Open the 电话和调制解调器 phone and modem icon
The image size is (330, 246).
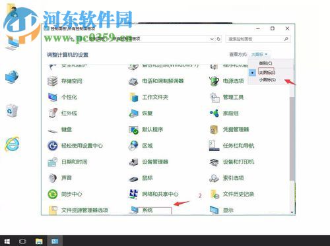click(133, 81)
